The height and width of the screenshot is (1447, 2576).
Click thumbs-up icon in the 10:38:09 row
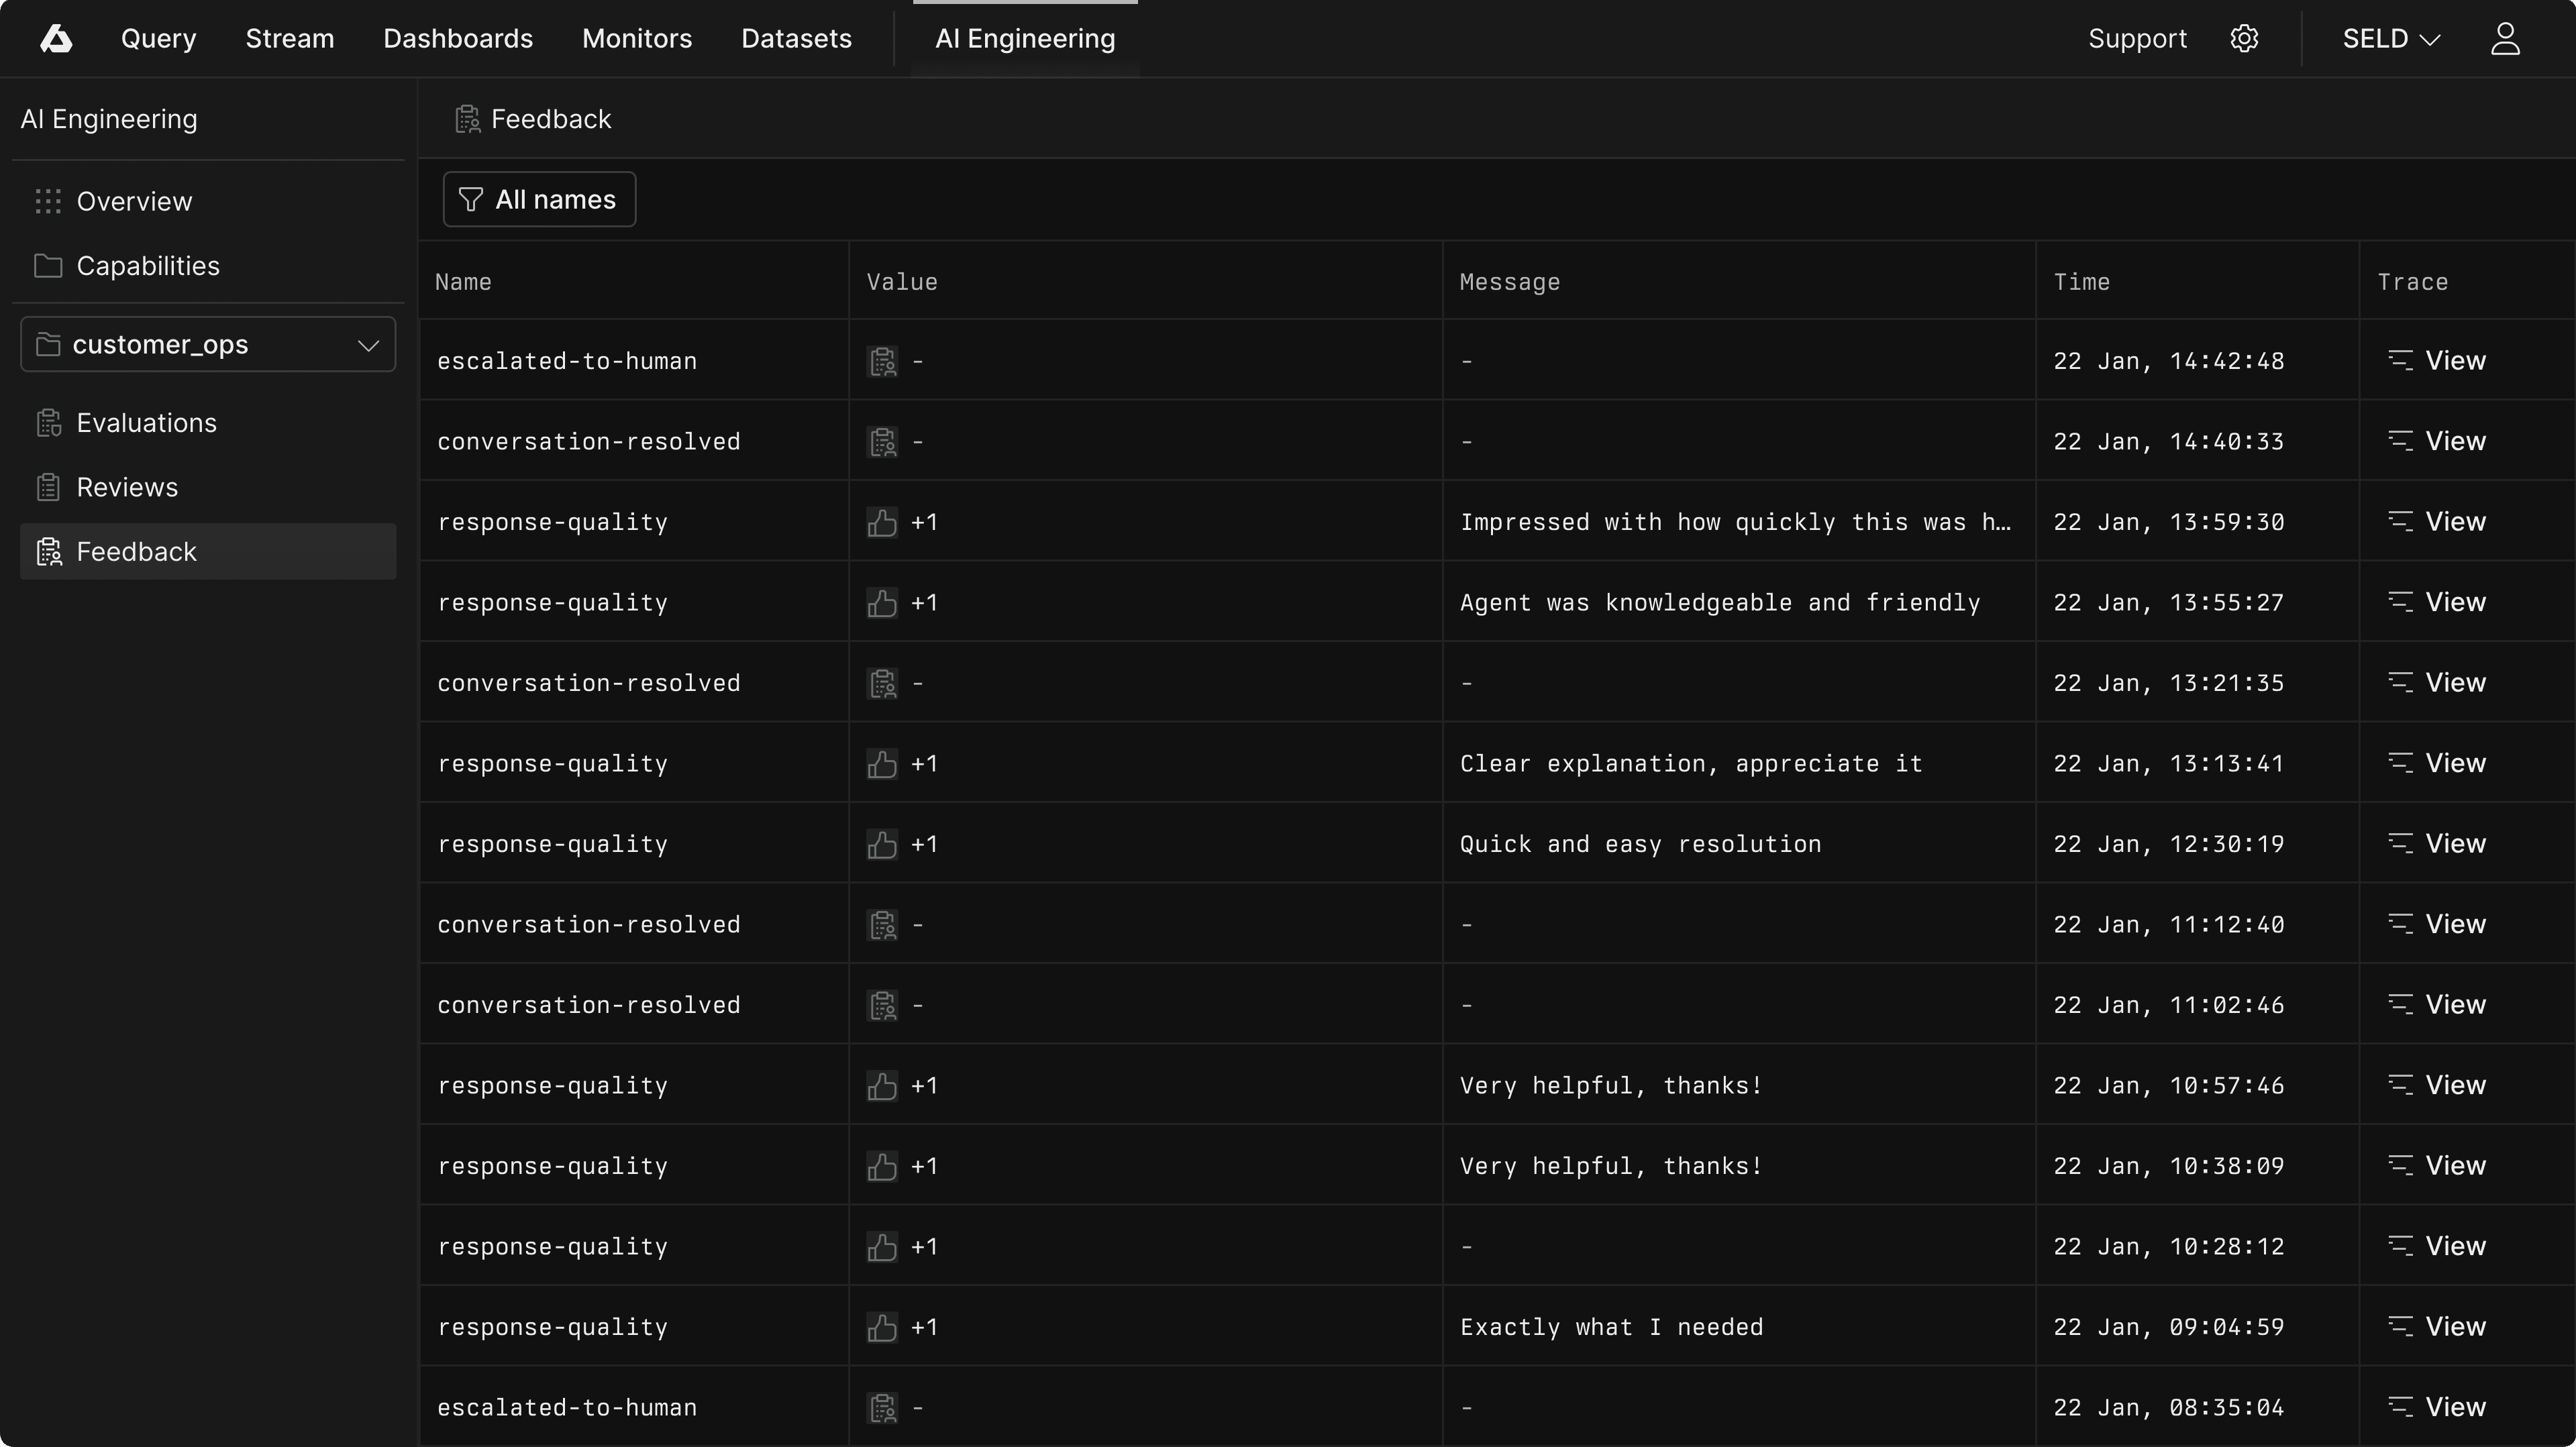(882, 1166)
